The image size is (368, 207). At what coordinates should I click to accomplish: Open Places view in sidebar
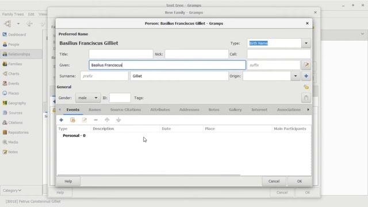(x=10, y=93)
